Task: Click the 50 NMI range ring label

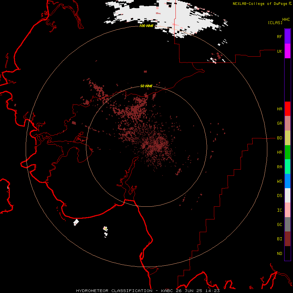Action: tap(146, 86)
